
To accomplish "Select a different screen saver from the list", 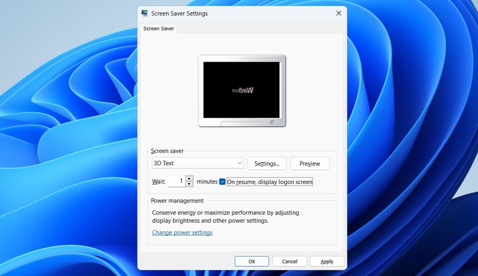I will (x=197, y=163).
